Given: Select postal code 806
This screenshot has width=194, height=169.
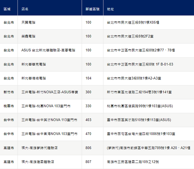Looking at the screenshot, I should 88,148.
